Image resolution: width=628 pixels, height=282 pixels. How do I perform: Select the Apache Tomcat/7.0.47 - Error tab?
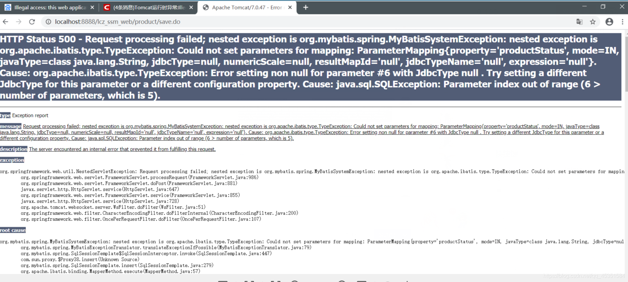[247, 7]
